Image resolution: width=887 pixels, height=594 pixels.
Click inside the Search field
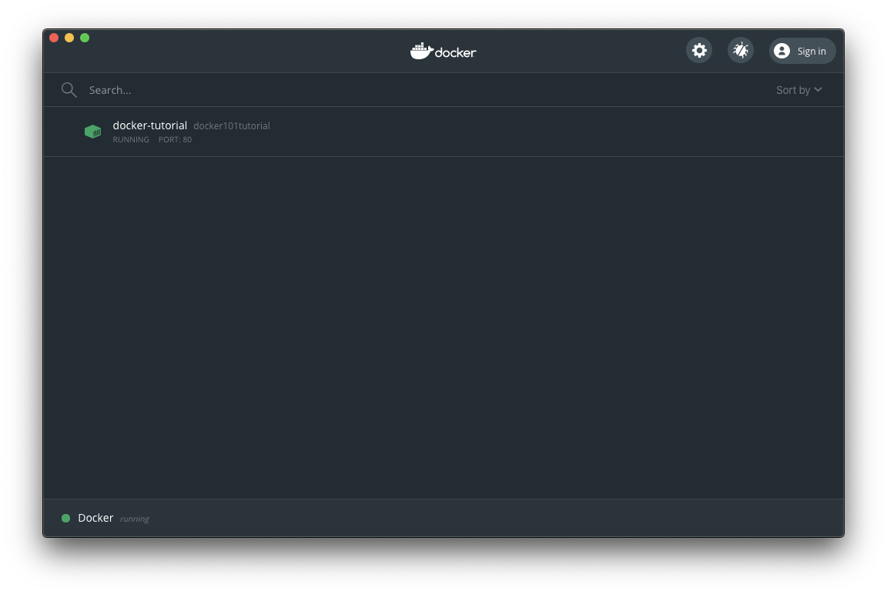click(231, 90)
